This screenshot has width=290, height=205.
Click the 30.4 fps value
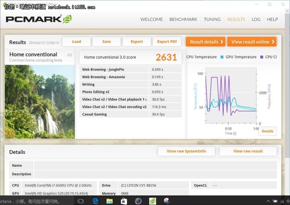tap(158, 114)
